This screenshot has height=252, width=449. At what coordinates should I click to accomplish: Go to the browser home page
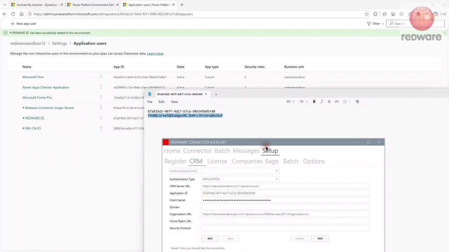point(21,14)
